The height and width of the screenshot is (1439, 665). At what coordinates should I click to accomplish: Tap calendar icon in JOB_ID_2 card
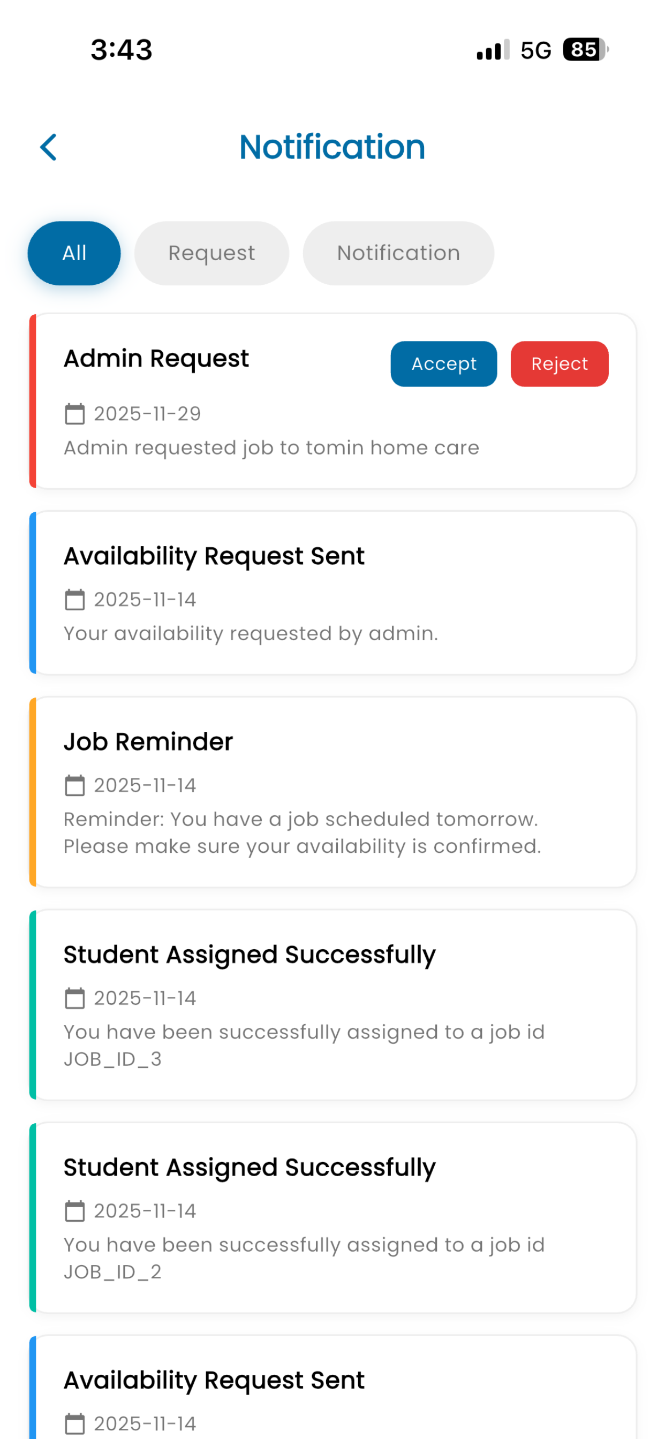(x=75, y=1211)
